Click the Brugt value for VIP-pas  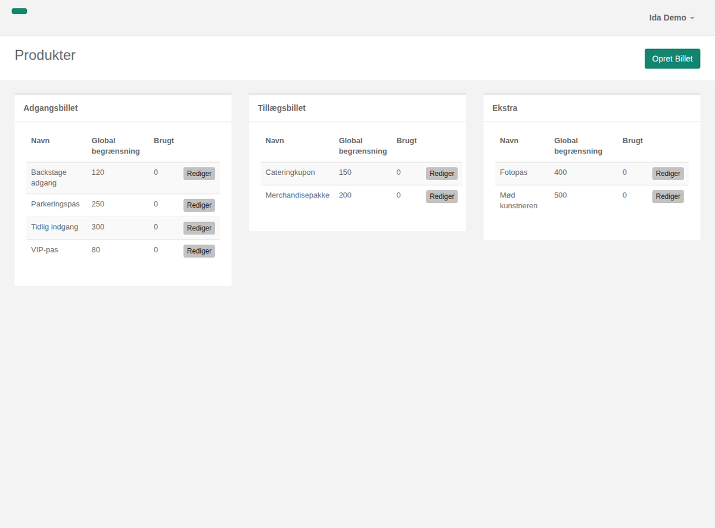(x=156, y=250)
